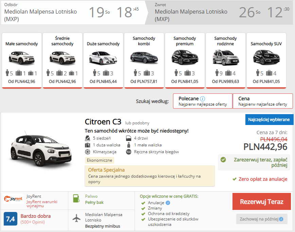Click the Najczęściej wybierane badge
The image size is (295, 232).
pos(269,120)
